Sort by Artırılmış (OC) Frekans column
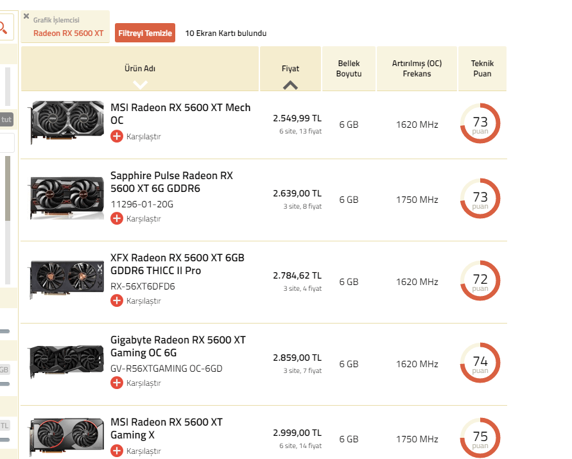Image resolution: width=572 pixels, height=459 pixels. pyautogui.click(x=417, y=69)
